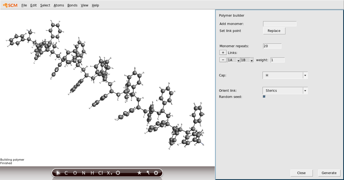Open the Atoms menu
344x180 pixels.
click(x=59, y=5)
